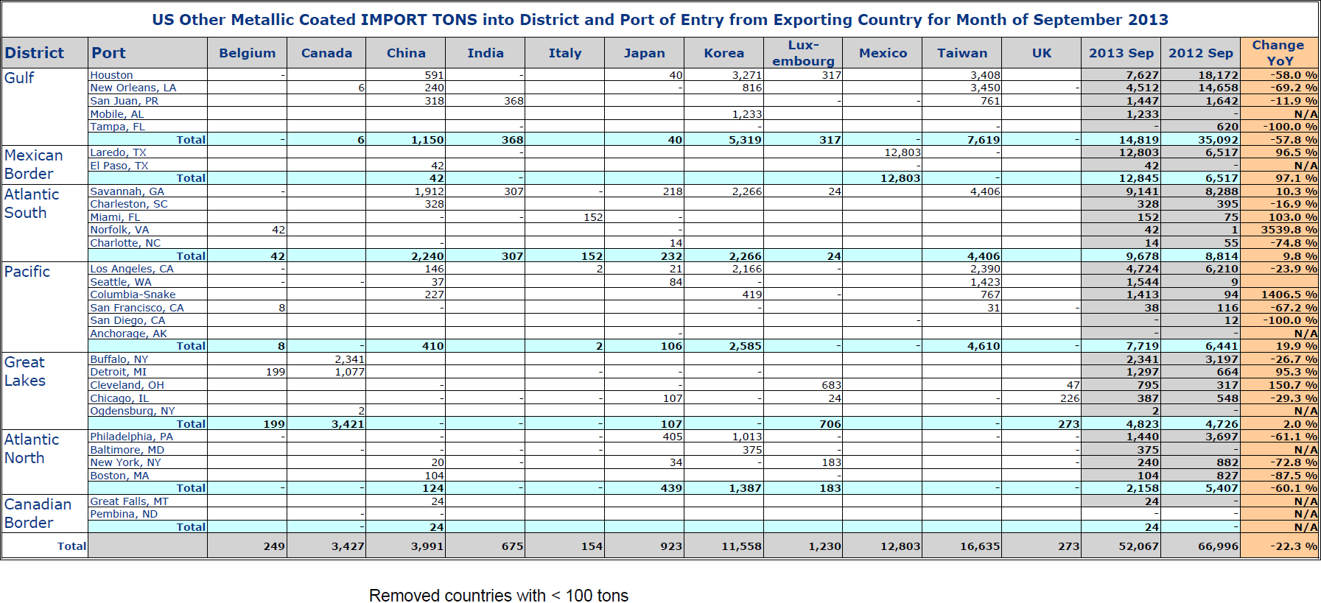Click the Gulf district cell
1321x603 pixels.
[19, 78]
